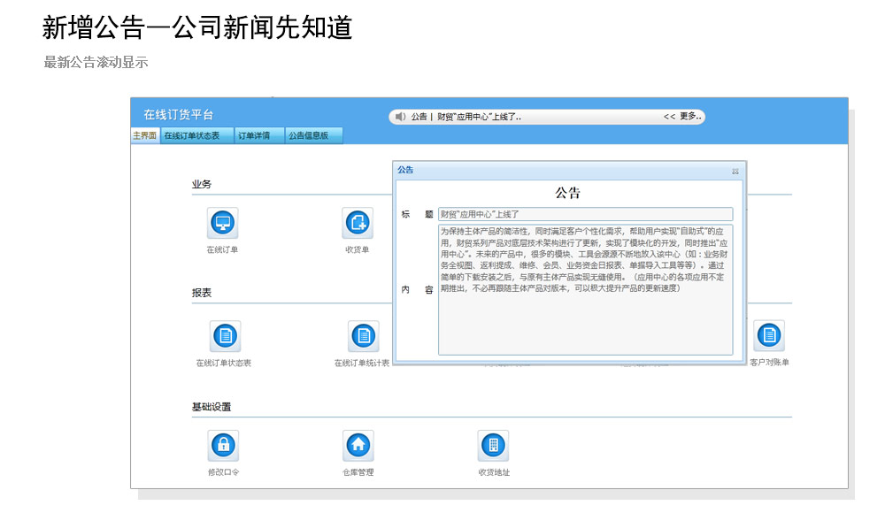Click the 更多.. link in announcement bar
The height and width of the screenshot is (513, 885).
coord(690,116)
